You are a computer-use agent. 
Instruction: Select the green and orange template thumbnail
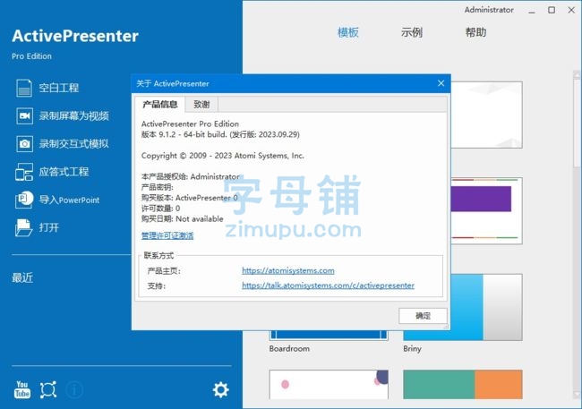[x=463, y=385]
